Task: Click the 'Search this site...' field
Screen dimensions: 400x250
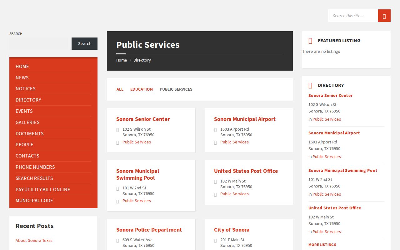Action: coord(353,16)
